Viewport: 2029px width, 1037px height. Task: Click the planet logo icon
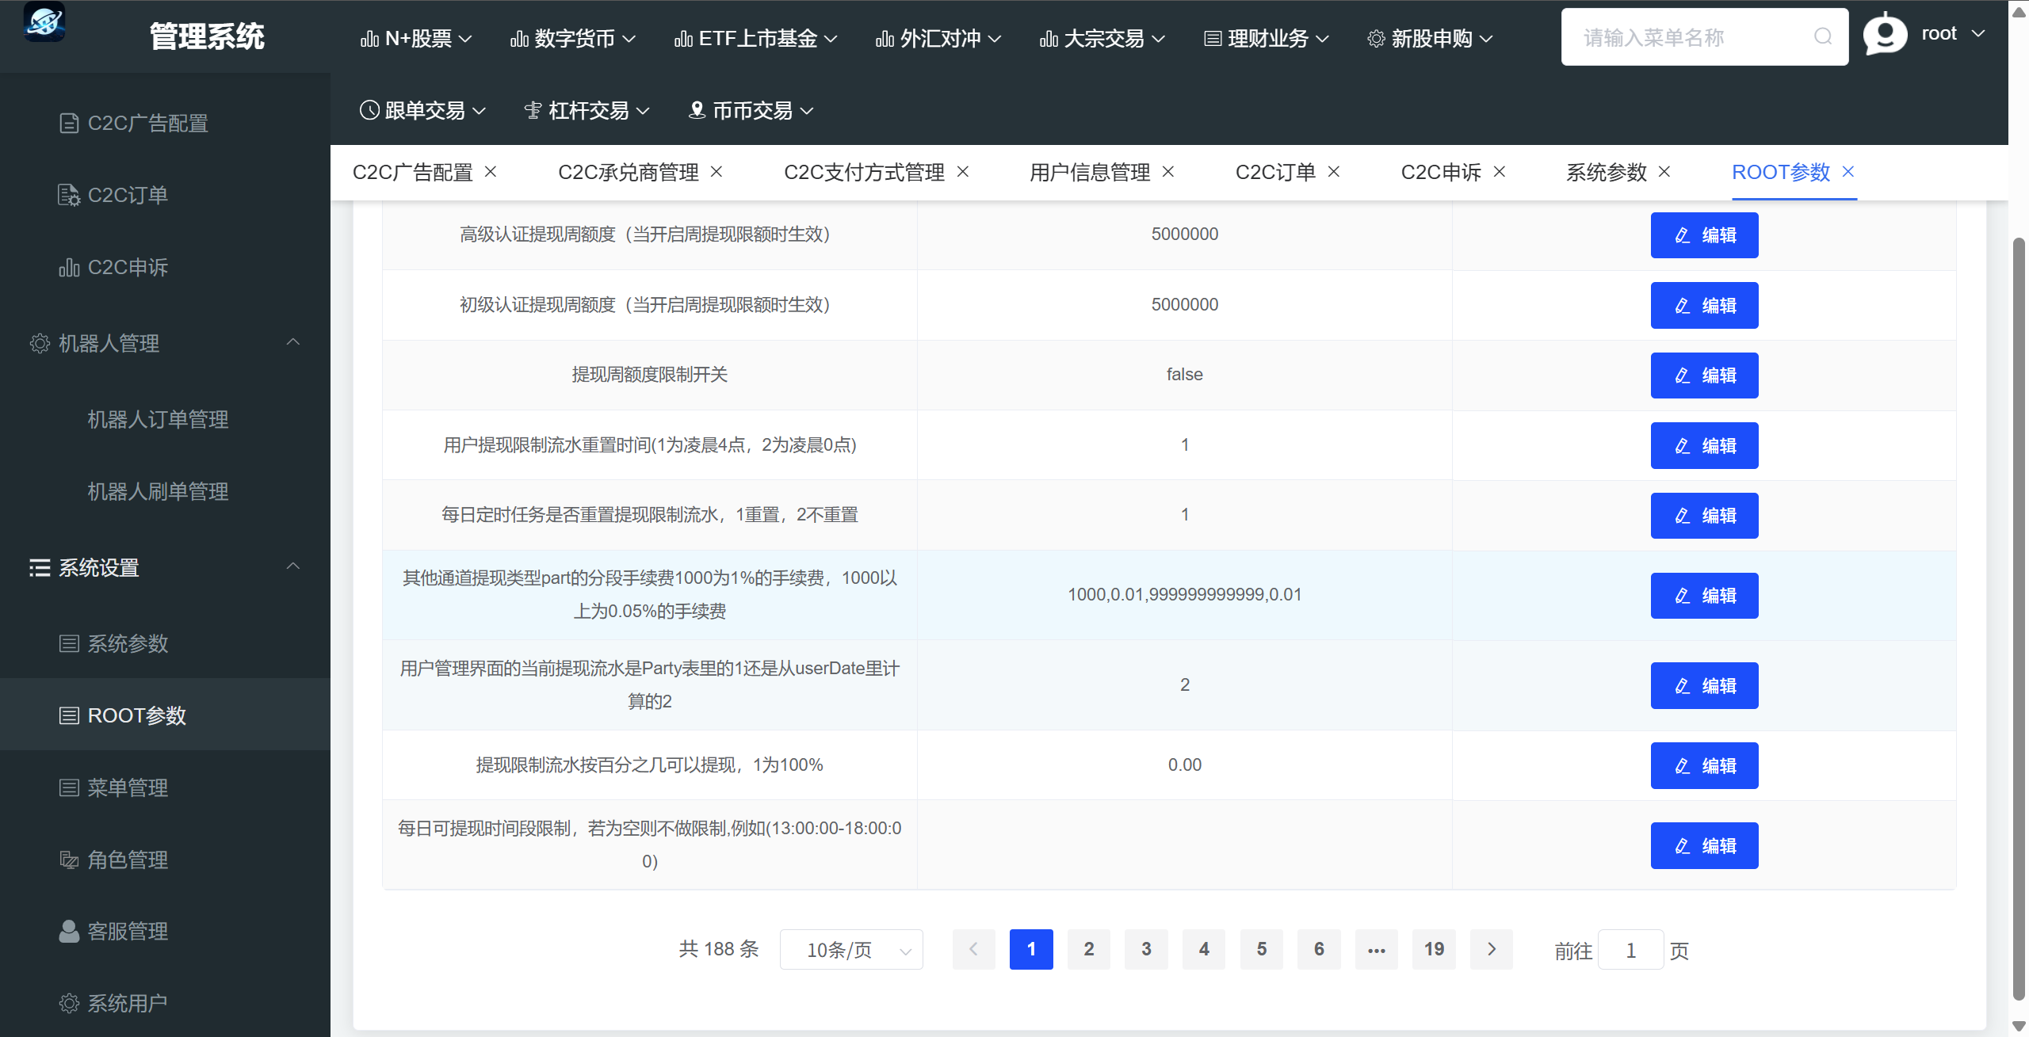point(44,22)
